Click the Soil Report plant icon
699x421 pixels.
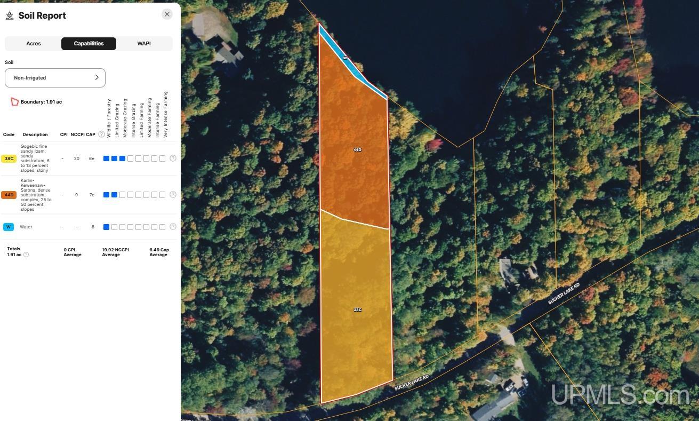point(9,15)
